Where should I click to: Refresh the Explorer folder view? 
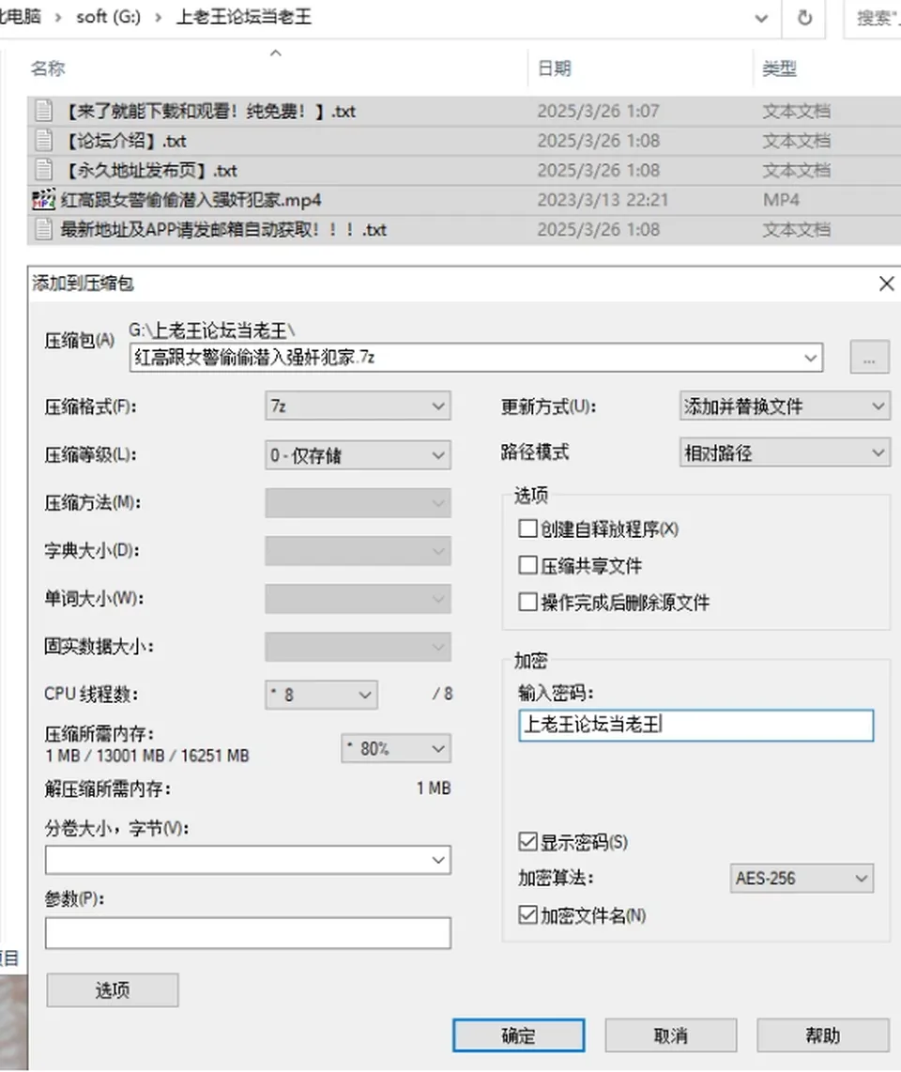[805, 17]
